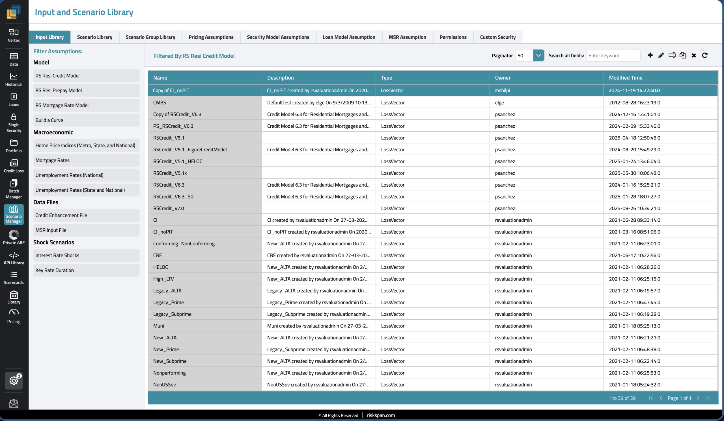Filter by Interest Rate Shocks

[x=86, y=255]
